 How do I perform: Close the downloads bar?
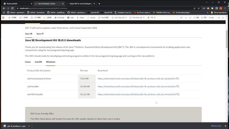tap(225, 126)
